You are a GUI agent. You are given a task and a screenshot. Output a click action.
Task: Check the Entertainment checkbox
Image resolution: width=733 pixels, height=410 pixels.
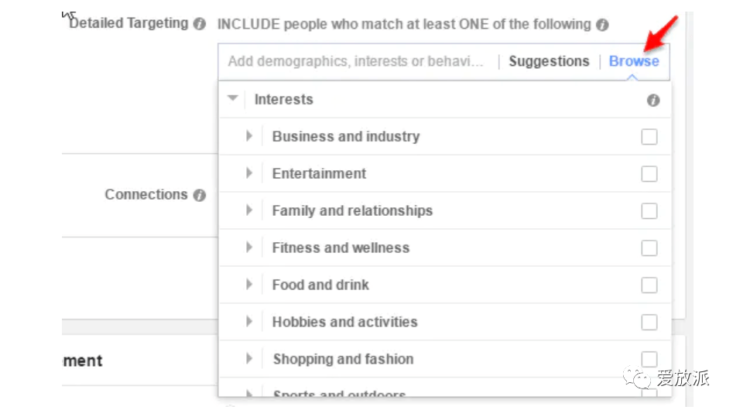(649, 174)
